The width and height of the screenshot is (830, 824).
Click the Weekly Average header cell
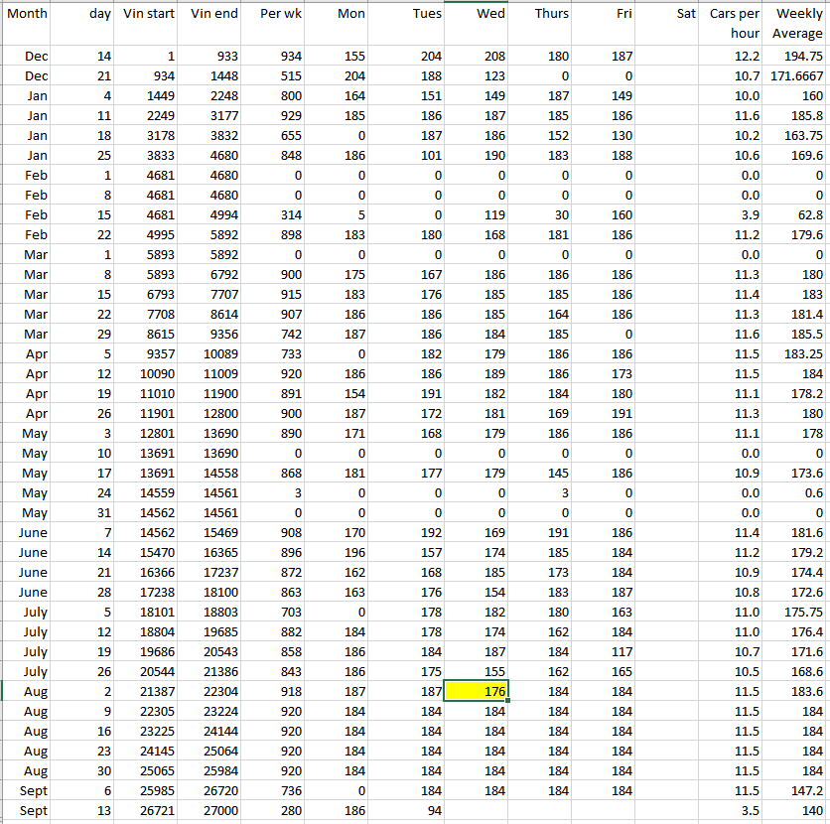pyautogui.click(x=797, y=23)
